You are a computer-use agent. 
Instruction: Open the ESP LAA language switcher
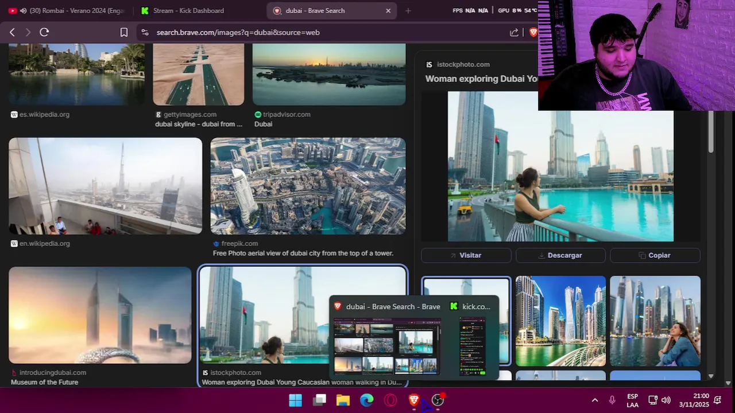632,400
